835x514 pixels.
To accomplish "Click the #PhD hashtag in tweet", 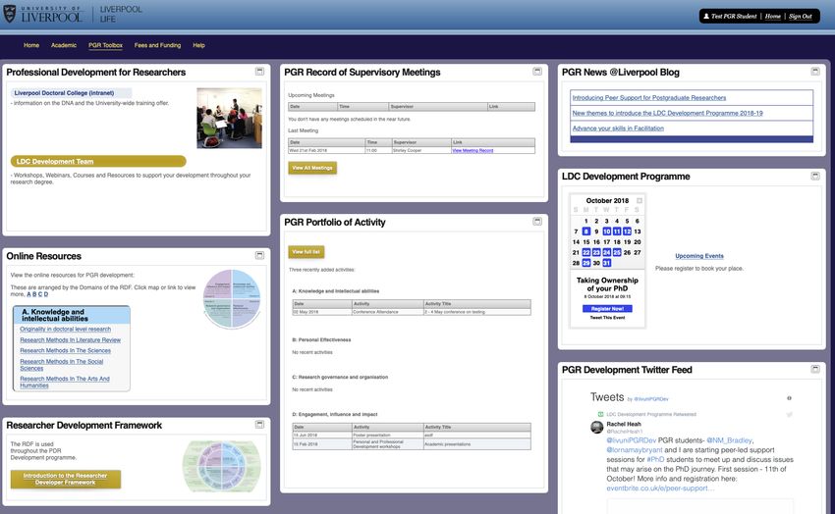I will 655,459.
